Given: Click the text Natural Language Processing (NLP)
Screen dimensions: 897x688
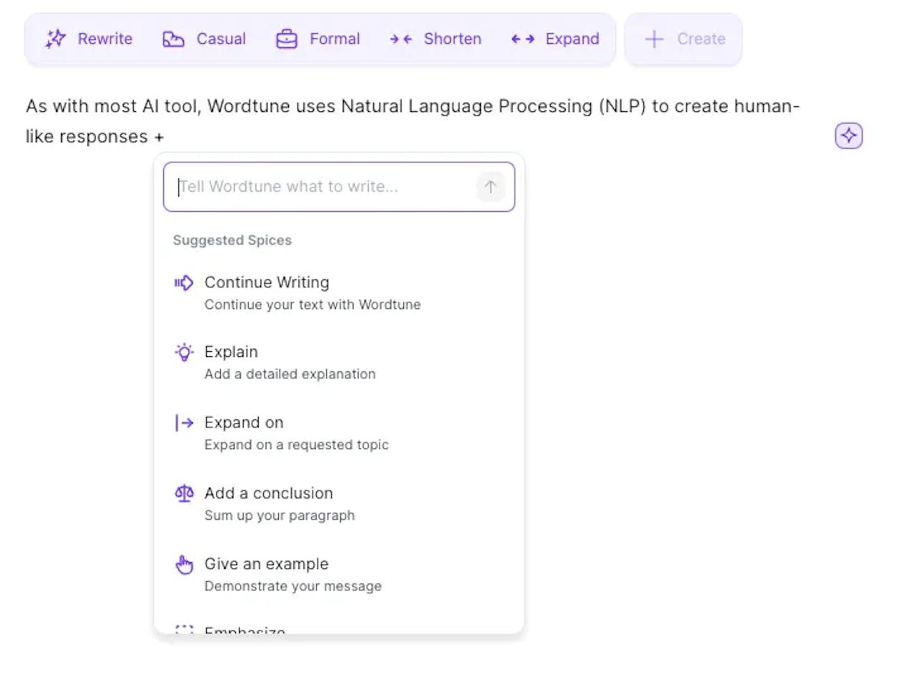Looking at the screenshot, I should click(494, 106).
